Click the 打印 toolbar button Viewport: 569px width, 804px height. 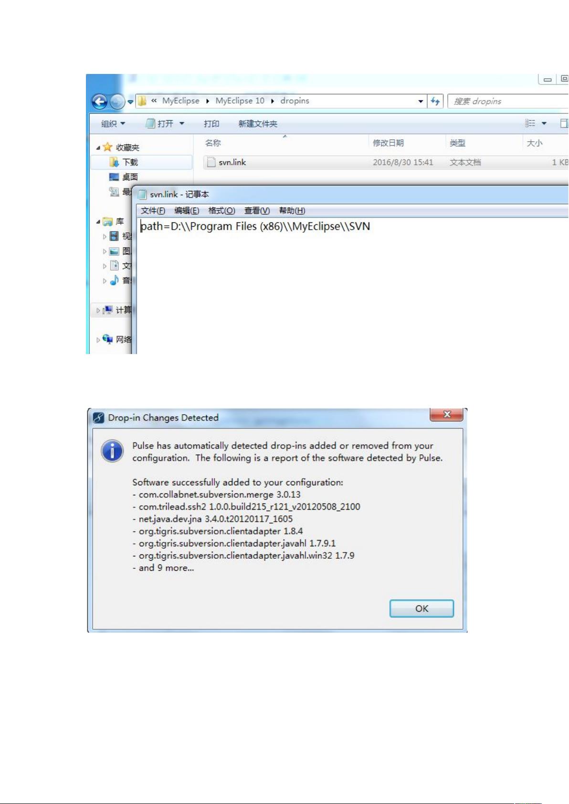[211, 124]
